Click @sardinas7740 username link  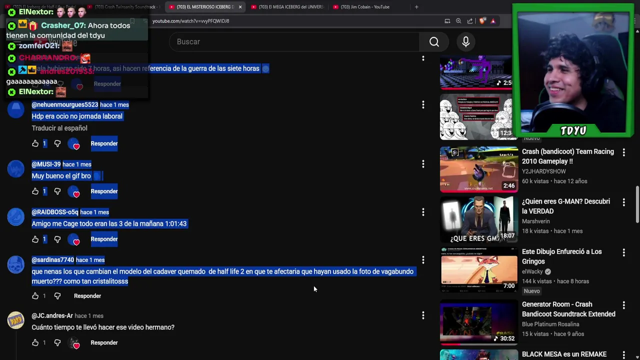[53, 260]
